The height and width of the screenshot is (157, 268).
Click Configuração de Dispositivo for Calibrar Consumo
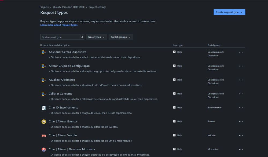tap(216, 96)
